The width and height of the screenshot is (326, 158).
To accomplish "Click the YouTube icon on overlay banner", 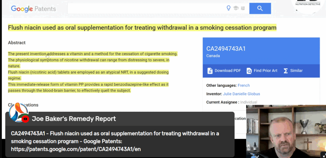I will pyautogui.click(x=25, y=119).
